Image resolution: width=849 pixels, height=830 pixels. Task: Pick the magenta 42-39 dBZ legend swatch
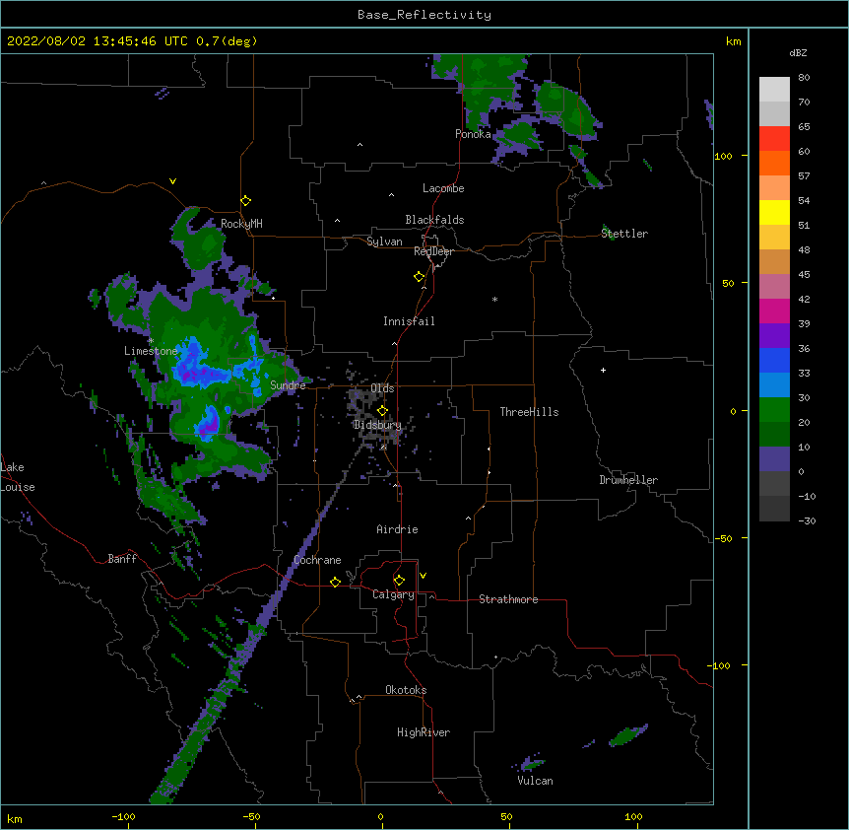pyautogui.click(x=774, y=311)
